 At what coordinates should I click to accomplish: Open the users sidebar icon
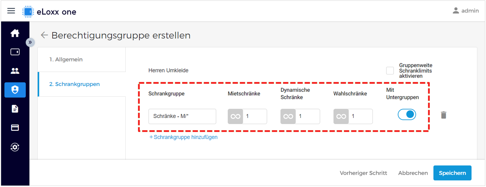coord(15,71)
